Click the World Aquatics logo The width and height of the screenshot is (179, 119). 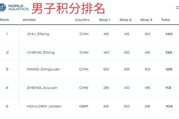(x=14, y=8)
